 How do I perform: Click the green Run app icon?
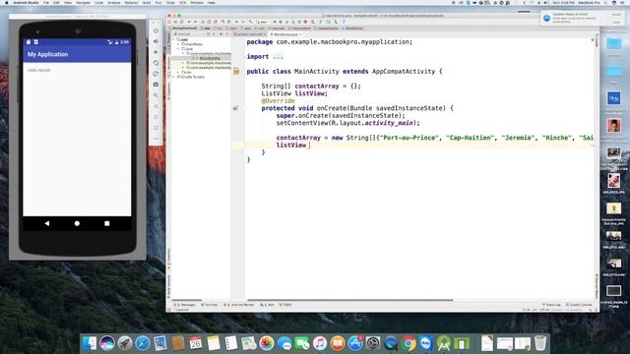(275, 22)
